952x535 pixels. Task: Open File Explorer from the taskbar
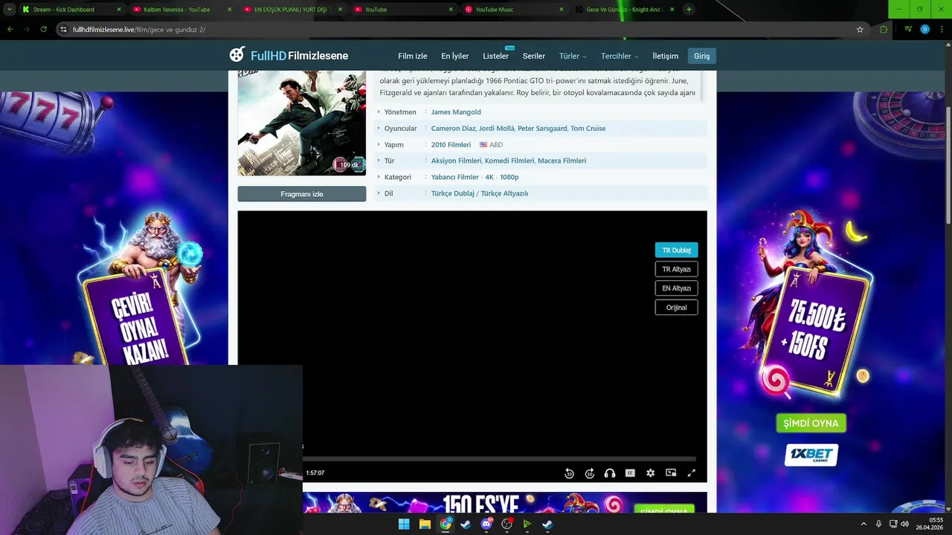click(425, 524)
